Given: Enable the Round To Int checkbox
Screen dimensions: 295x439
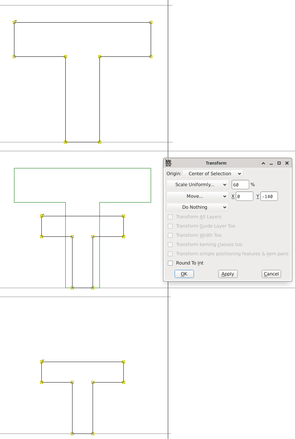Looking at the screenshot, I should (x=170, y=263).
